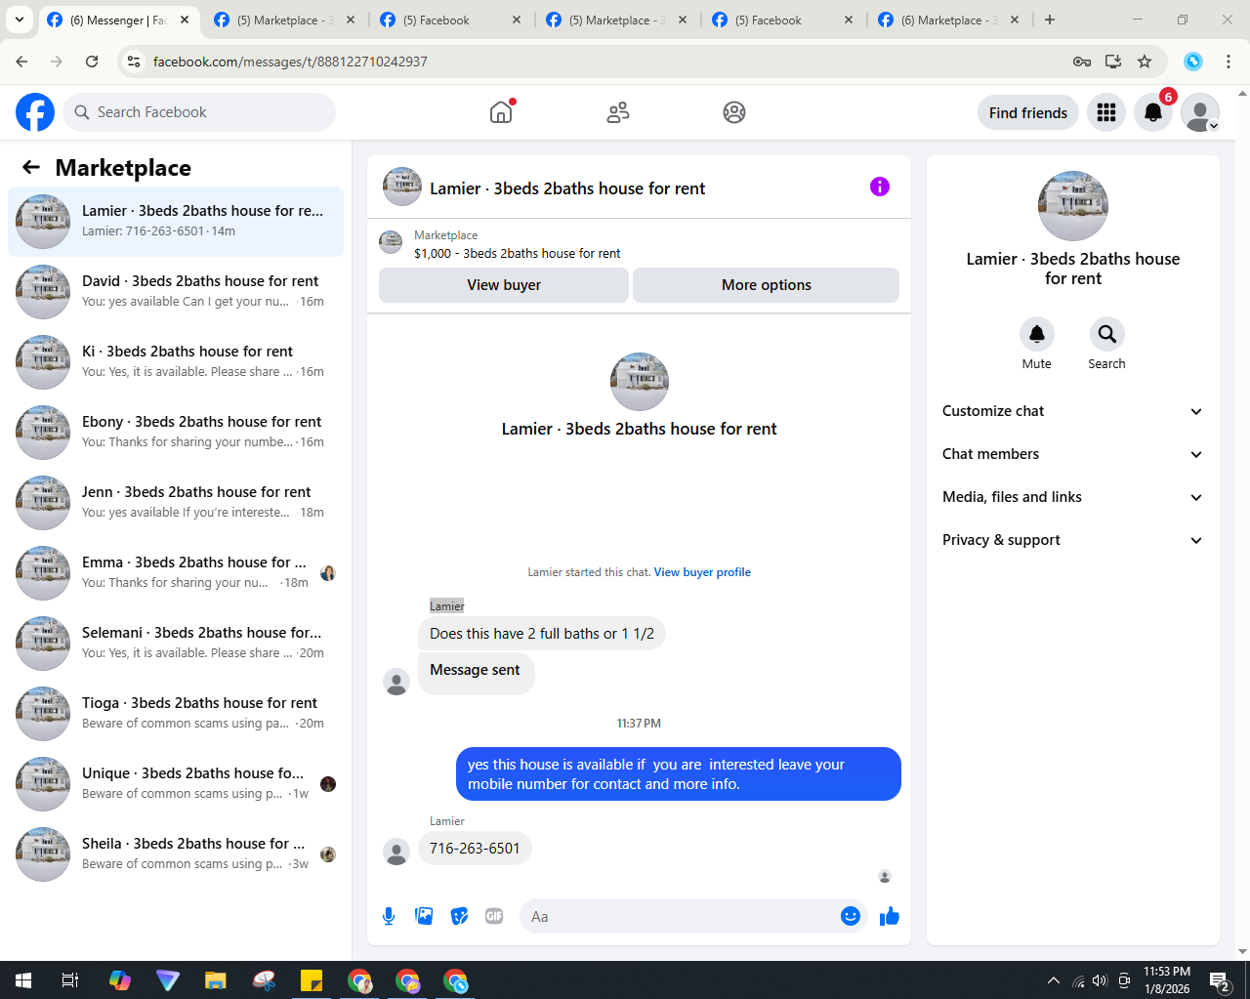Send a thumbs-up like
This screenshot has width=1250, height=999.
(x=890, y=916)
